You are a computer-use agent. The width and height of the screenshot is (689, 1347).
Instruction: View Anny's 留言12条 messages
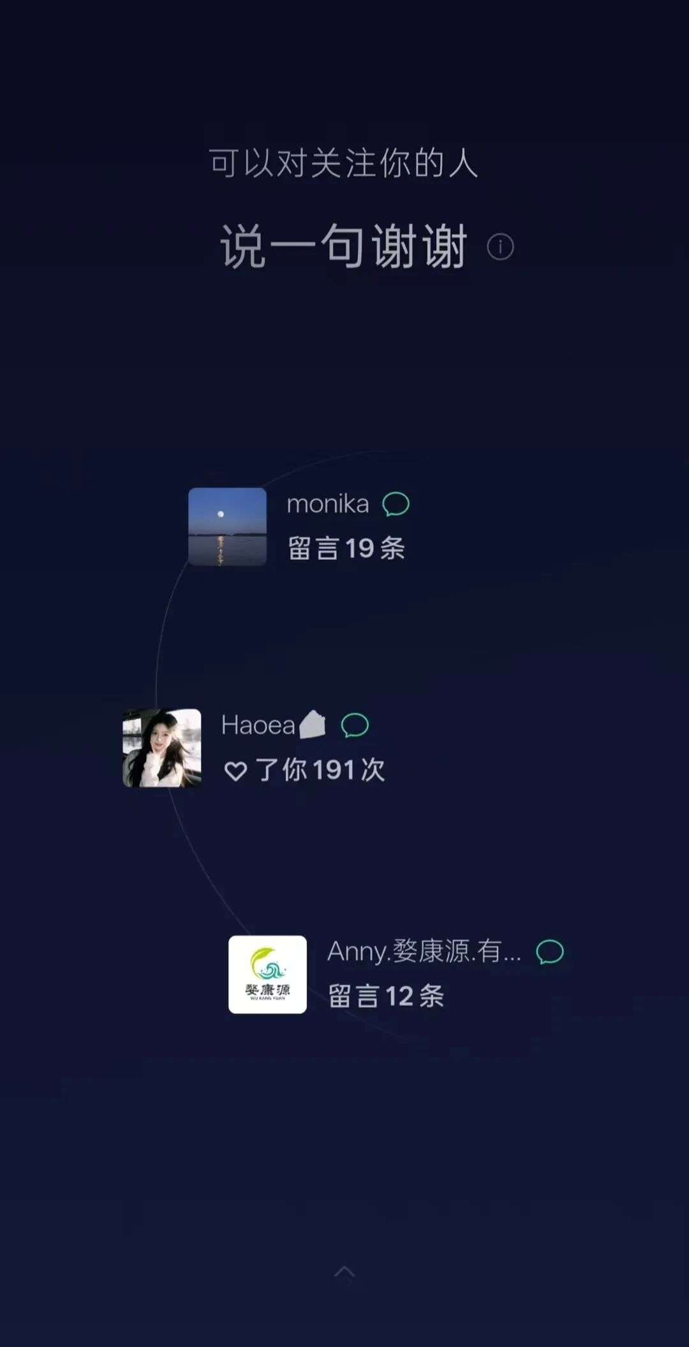point(386,996)
